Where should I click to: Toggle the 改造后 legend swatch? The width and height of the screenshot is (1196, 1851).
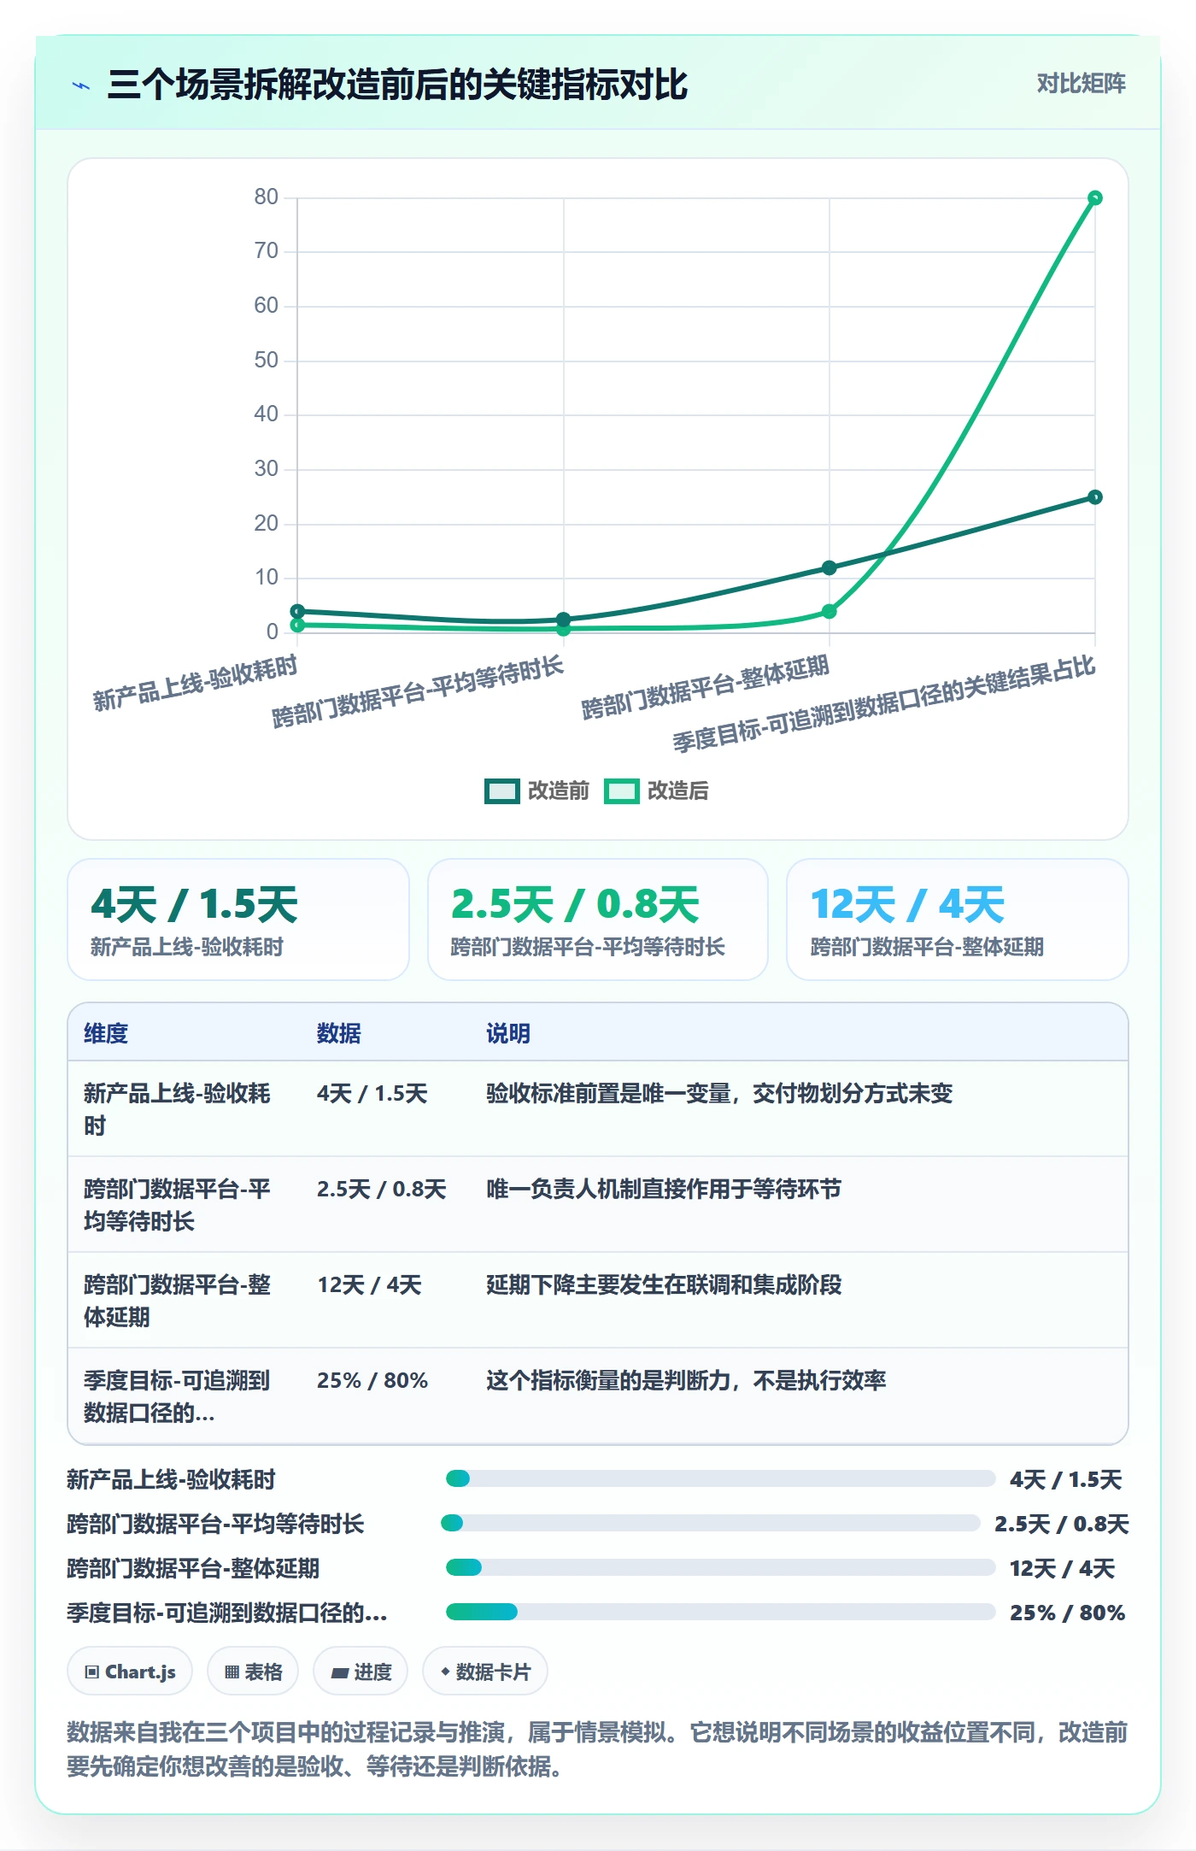(621, 791)
